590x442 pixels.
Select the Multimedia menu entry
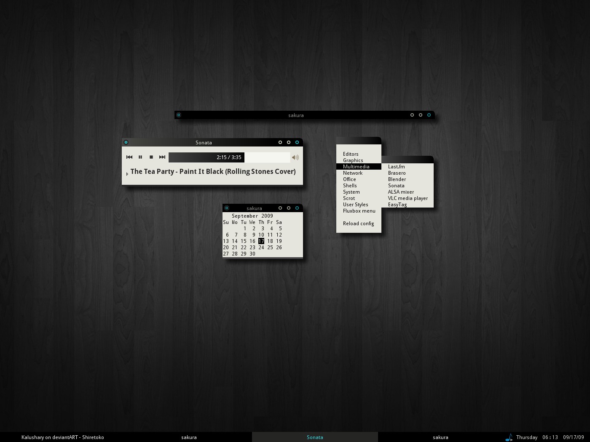pyautogui.click(x=359, y=167)
